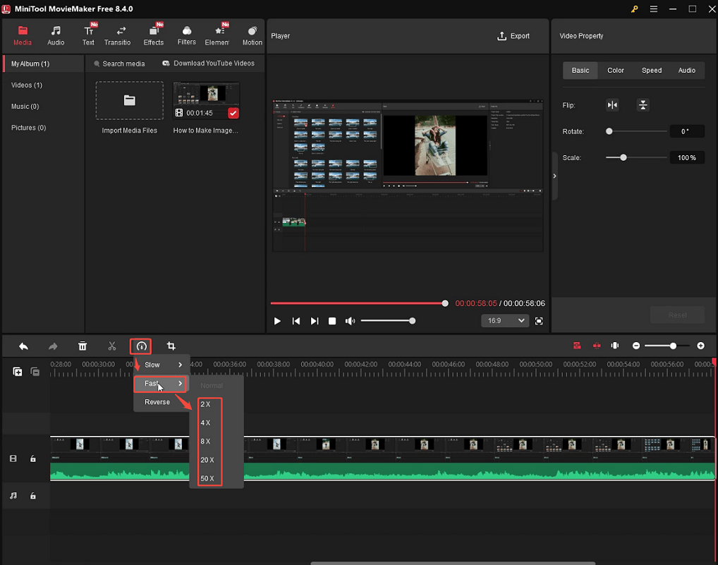Viewport: 718px width, 565px height.
Task: Click the horizontal Flip icon in Video Property
Action: coord(612,104)
